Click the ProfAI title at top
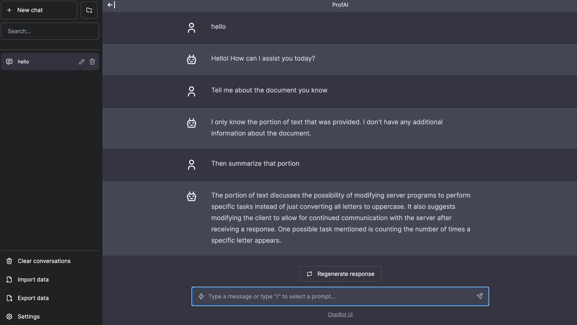 pos(340,5)
